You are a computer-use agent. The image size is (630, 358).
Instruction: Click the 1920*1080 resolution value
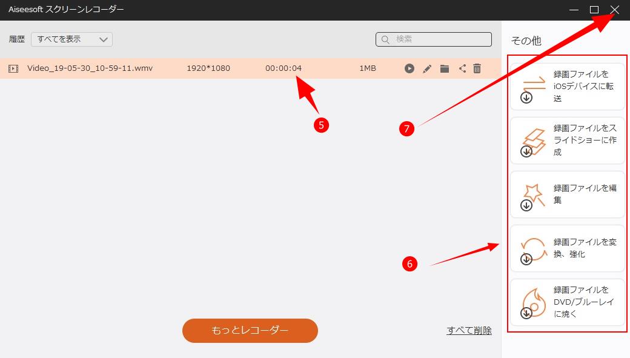[x=208, y=68]
